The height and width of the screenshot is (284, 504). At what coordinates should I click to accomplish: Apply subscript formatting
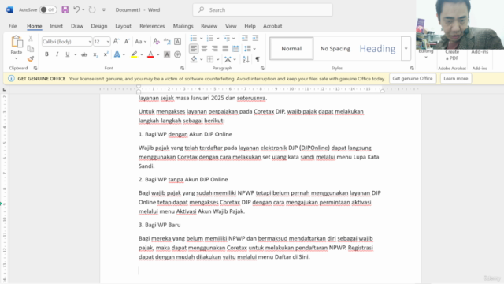click(x=95, y=54)
